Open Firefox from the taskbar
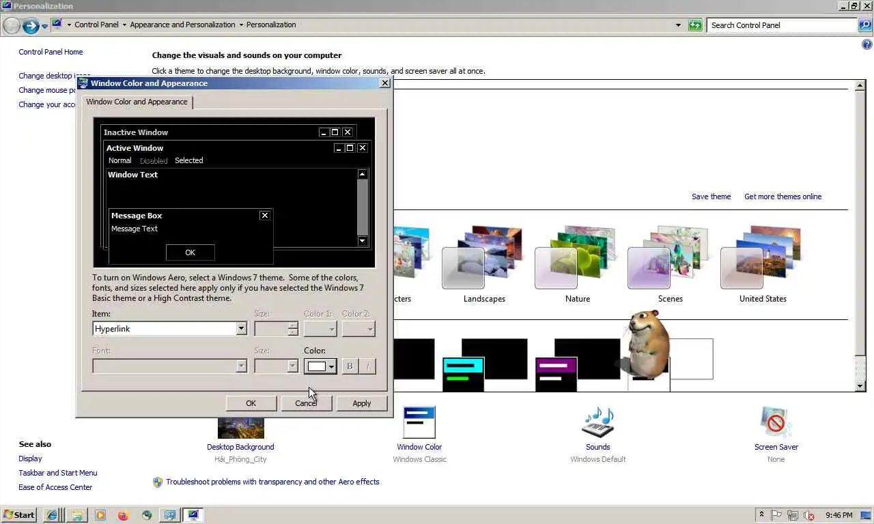The width and height of the screenshot is (874, 524). pos(123,515)
